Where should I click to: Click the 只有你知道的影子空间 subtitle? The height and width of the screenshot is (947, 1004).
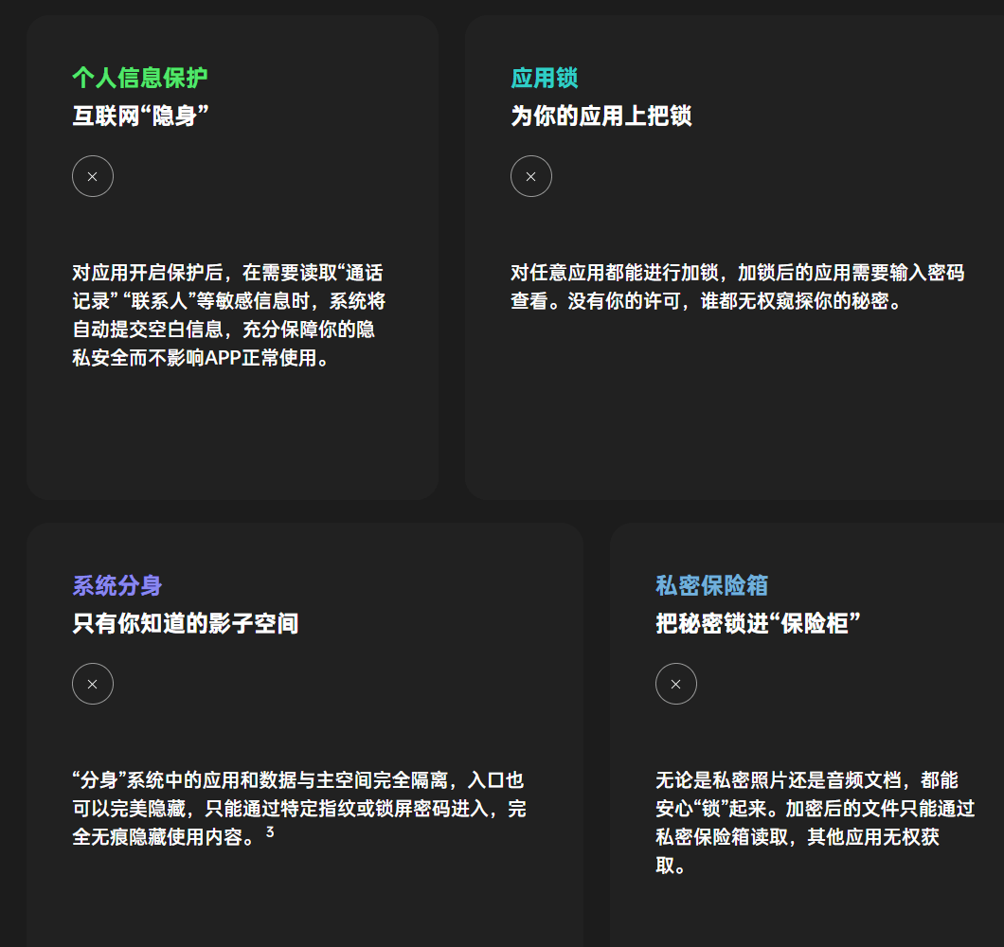click(185, 623)
